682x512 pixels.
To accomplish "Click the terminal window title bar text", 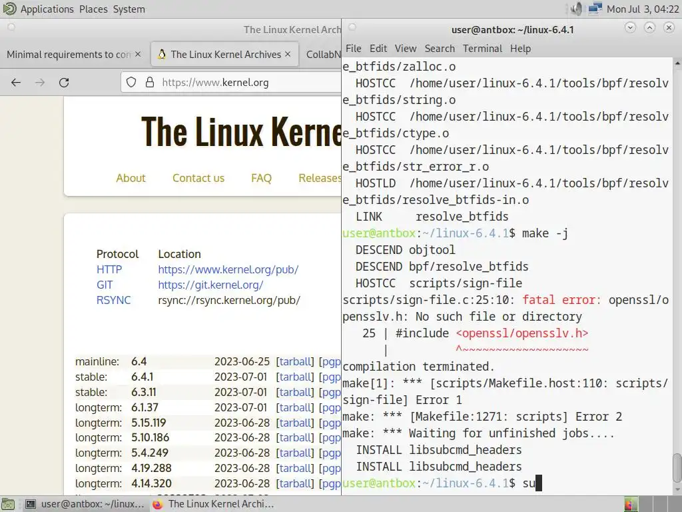I will [512, 29].
